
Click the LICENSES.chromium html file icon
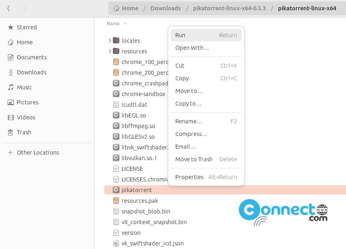click(116, 179)
